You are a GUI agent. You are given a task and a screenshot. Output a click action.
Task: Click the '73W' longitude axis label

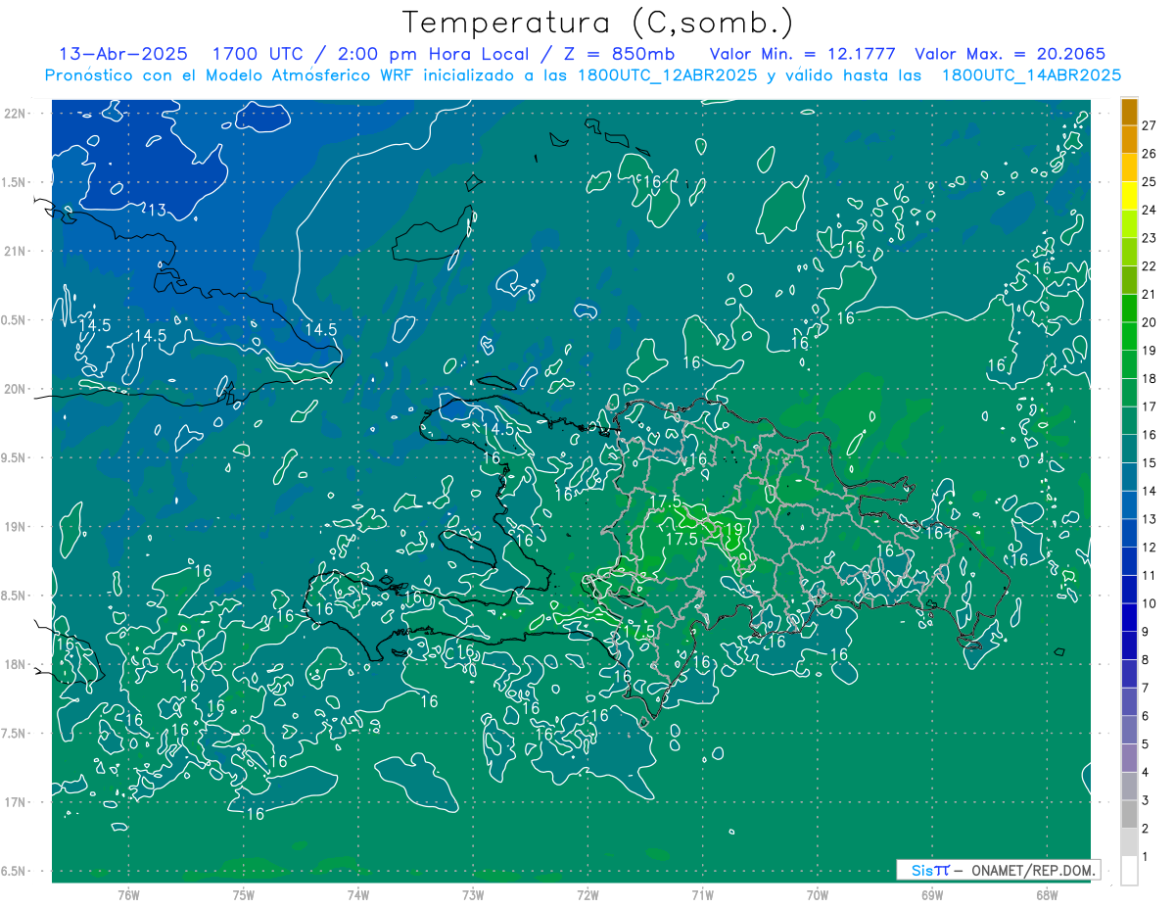point(473,895)
